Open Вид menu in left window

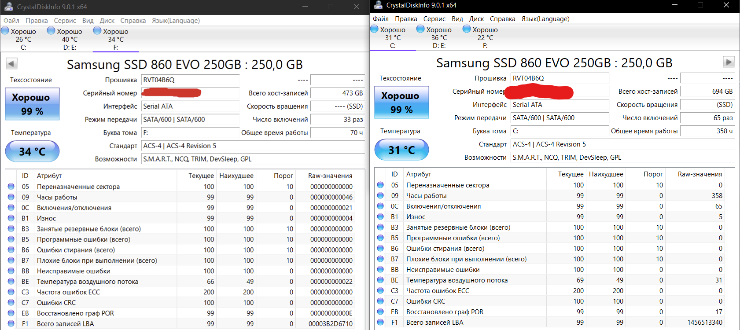88,21
